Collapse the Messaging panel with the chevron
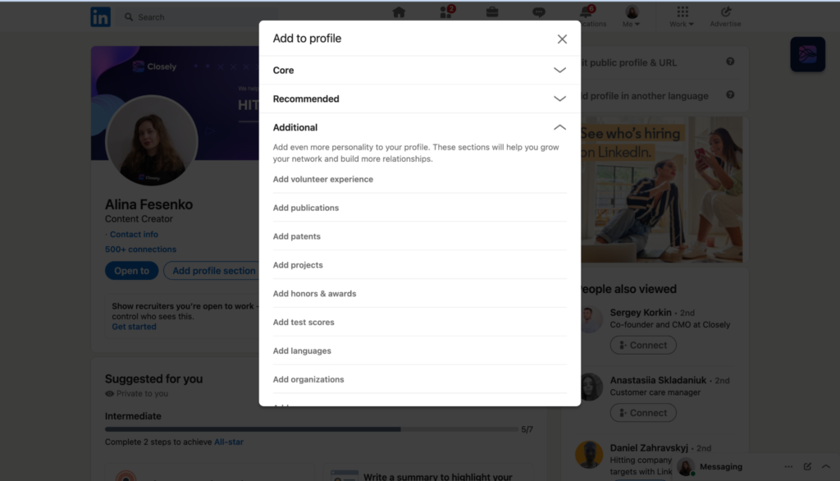840x481 pixels. [x=826, y=466]
